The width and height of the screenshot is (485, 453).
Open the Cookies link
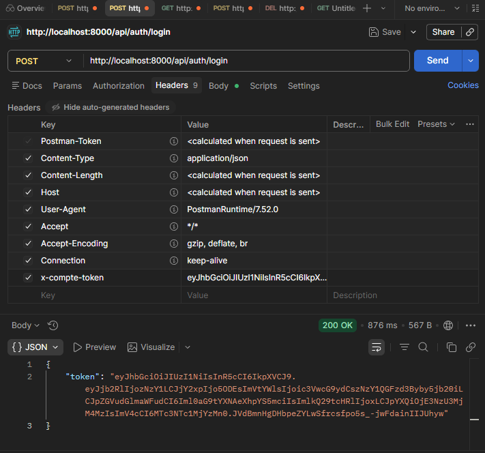pos(462,85)
